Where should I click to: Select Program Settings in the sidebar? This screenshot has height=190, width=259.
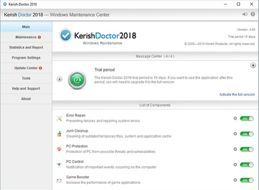click(26, 58)
